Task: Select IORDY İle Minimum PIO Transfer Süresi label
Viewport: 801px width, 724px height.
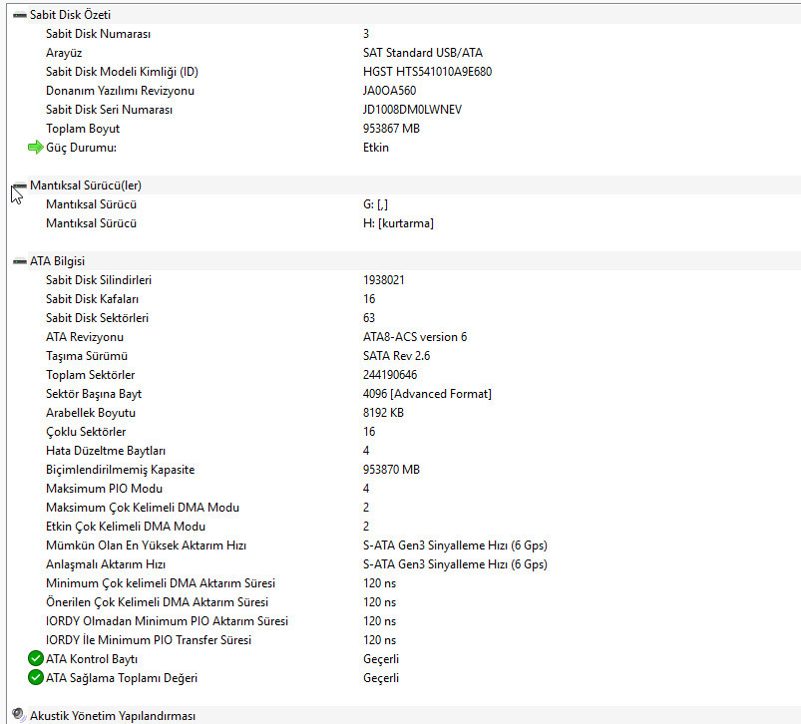Action: tap(149, 640)
